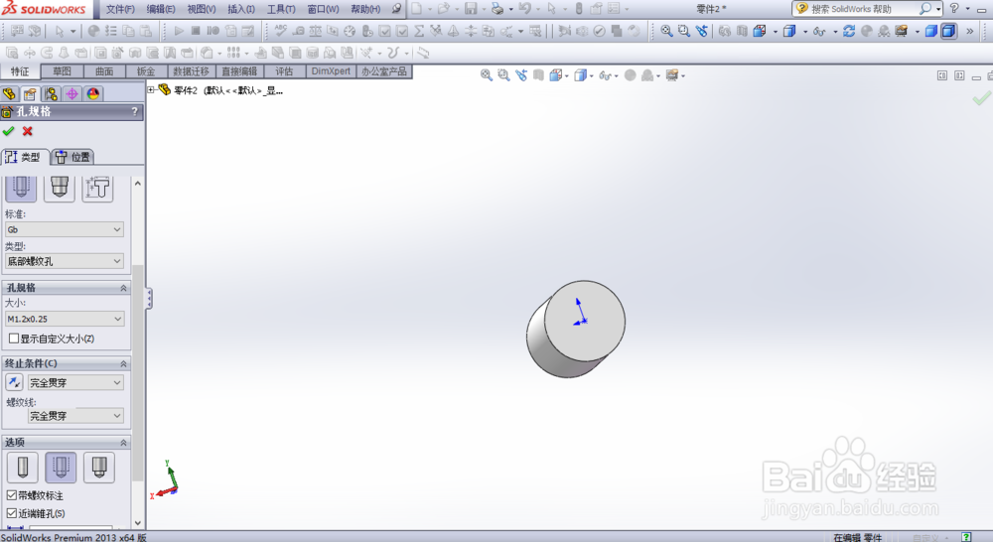Click the 搜索 SolidWorks 帮助 search field
The image size is (993, 542).
[x=866, y=9]
